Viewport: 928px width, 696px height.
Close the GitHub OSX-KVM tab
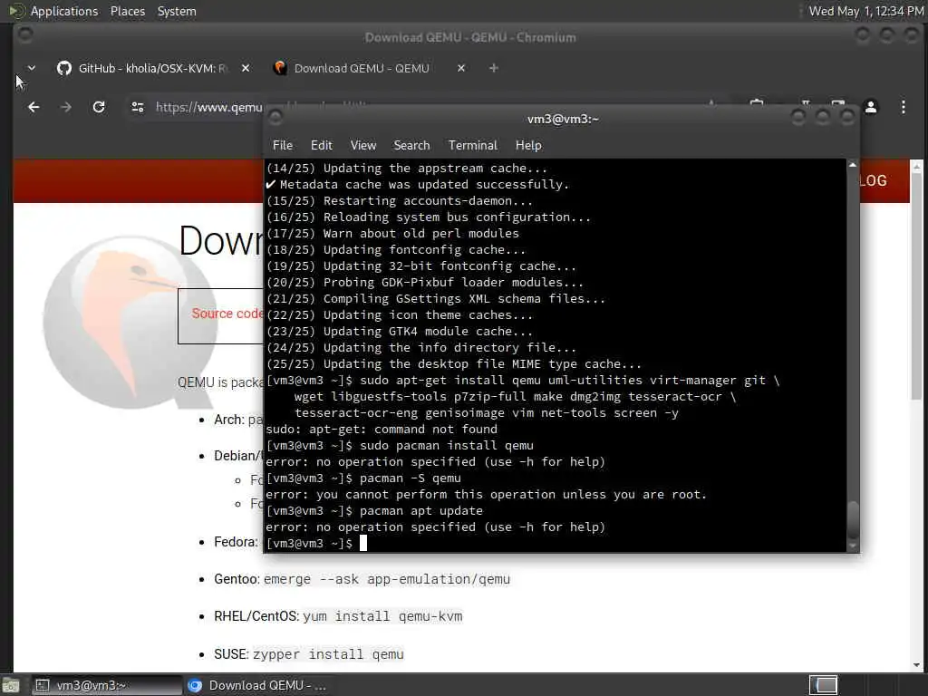click(x=246, y=68)
